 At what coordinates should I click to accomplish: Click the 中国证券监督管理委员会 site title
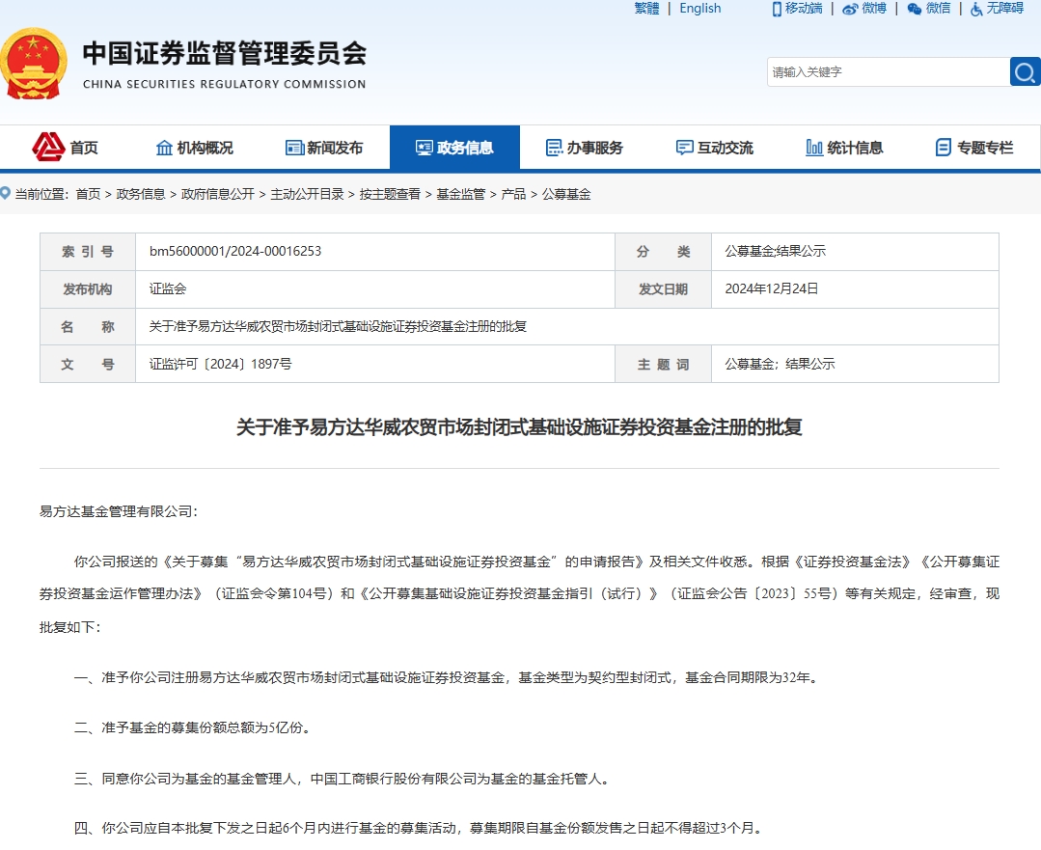coord(225,53)
